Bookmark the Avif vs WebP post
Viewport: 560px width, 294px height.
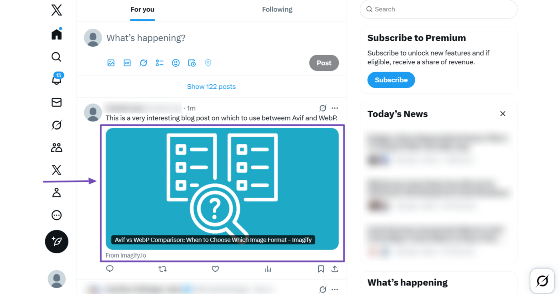click(320, 269)
